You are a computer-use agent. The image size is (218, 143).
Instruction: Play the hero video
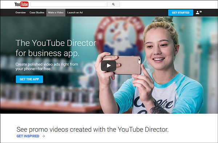tap(109, 66)
